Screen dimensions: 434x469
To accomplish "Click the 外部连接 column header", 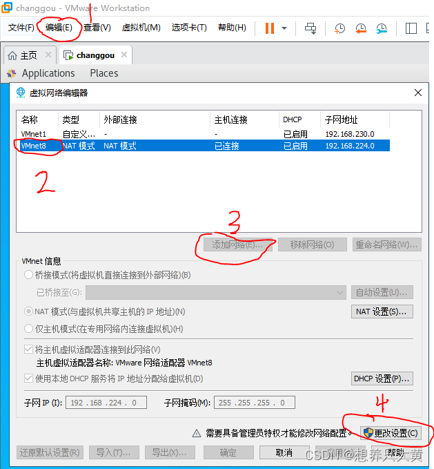I will tap(155, 120).
